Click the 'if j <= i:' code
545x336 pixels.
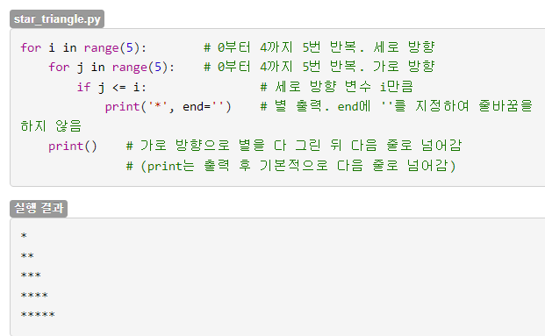pos(111,87)
